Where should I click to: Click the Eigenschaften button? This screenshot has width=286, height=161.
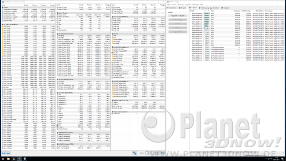(x=178, y=32)
